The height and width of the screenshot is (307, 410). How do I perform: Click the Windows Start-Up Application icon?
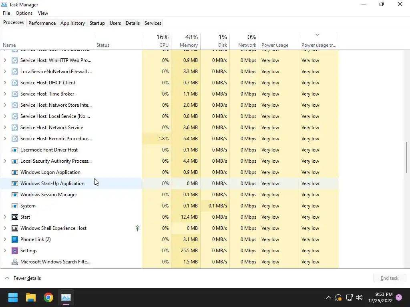15,183
